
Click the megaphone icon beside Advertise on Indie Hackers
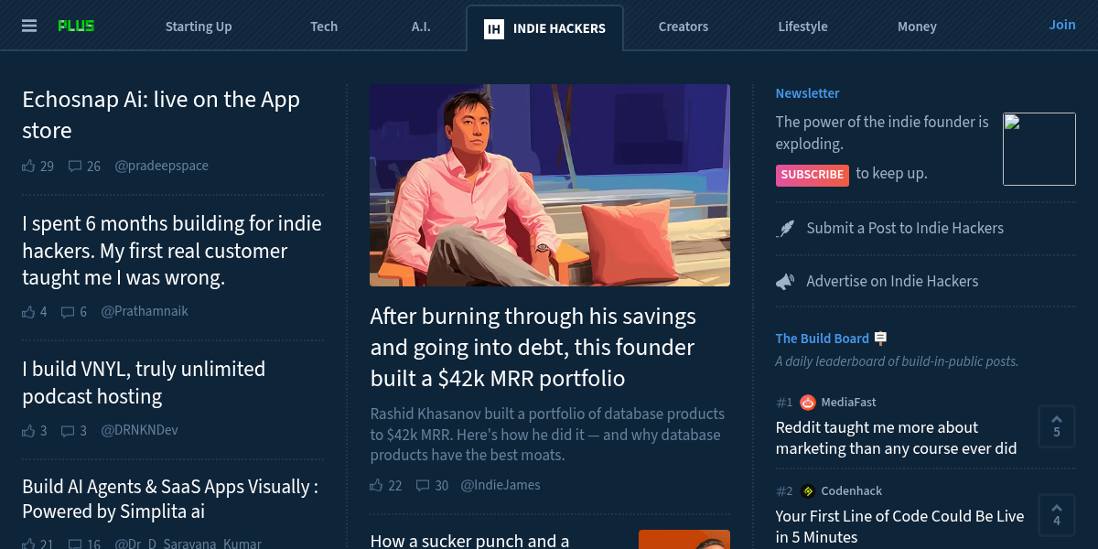785,281
